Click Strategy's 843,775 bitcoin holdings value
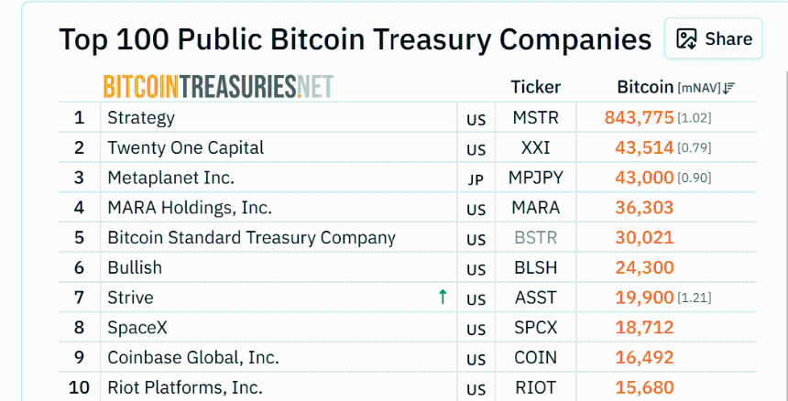Viewport: 788px width, 401px height. point(639,117)
